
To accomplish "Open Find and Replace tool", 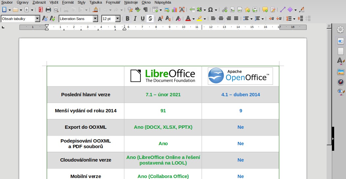I will pyautogui.click(x=130, y=10).
